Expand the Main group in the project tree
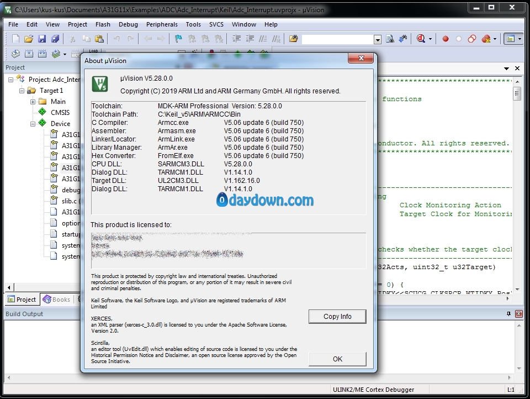Viewport: 530px width, 399px height. point(33,102)
